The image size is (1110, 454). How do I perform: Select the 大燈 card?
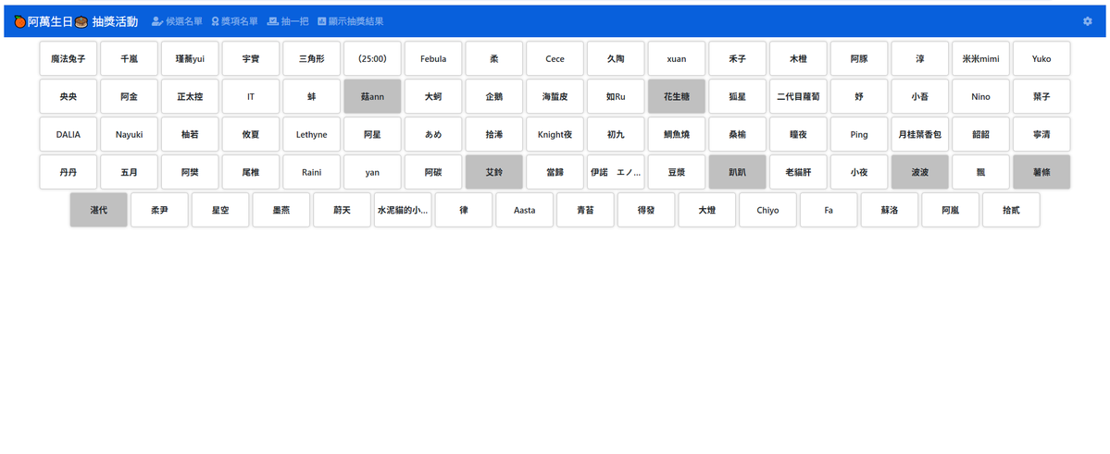pyautogui.click(x=707, y=210)
